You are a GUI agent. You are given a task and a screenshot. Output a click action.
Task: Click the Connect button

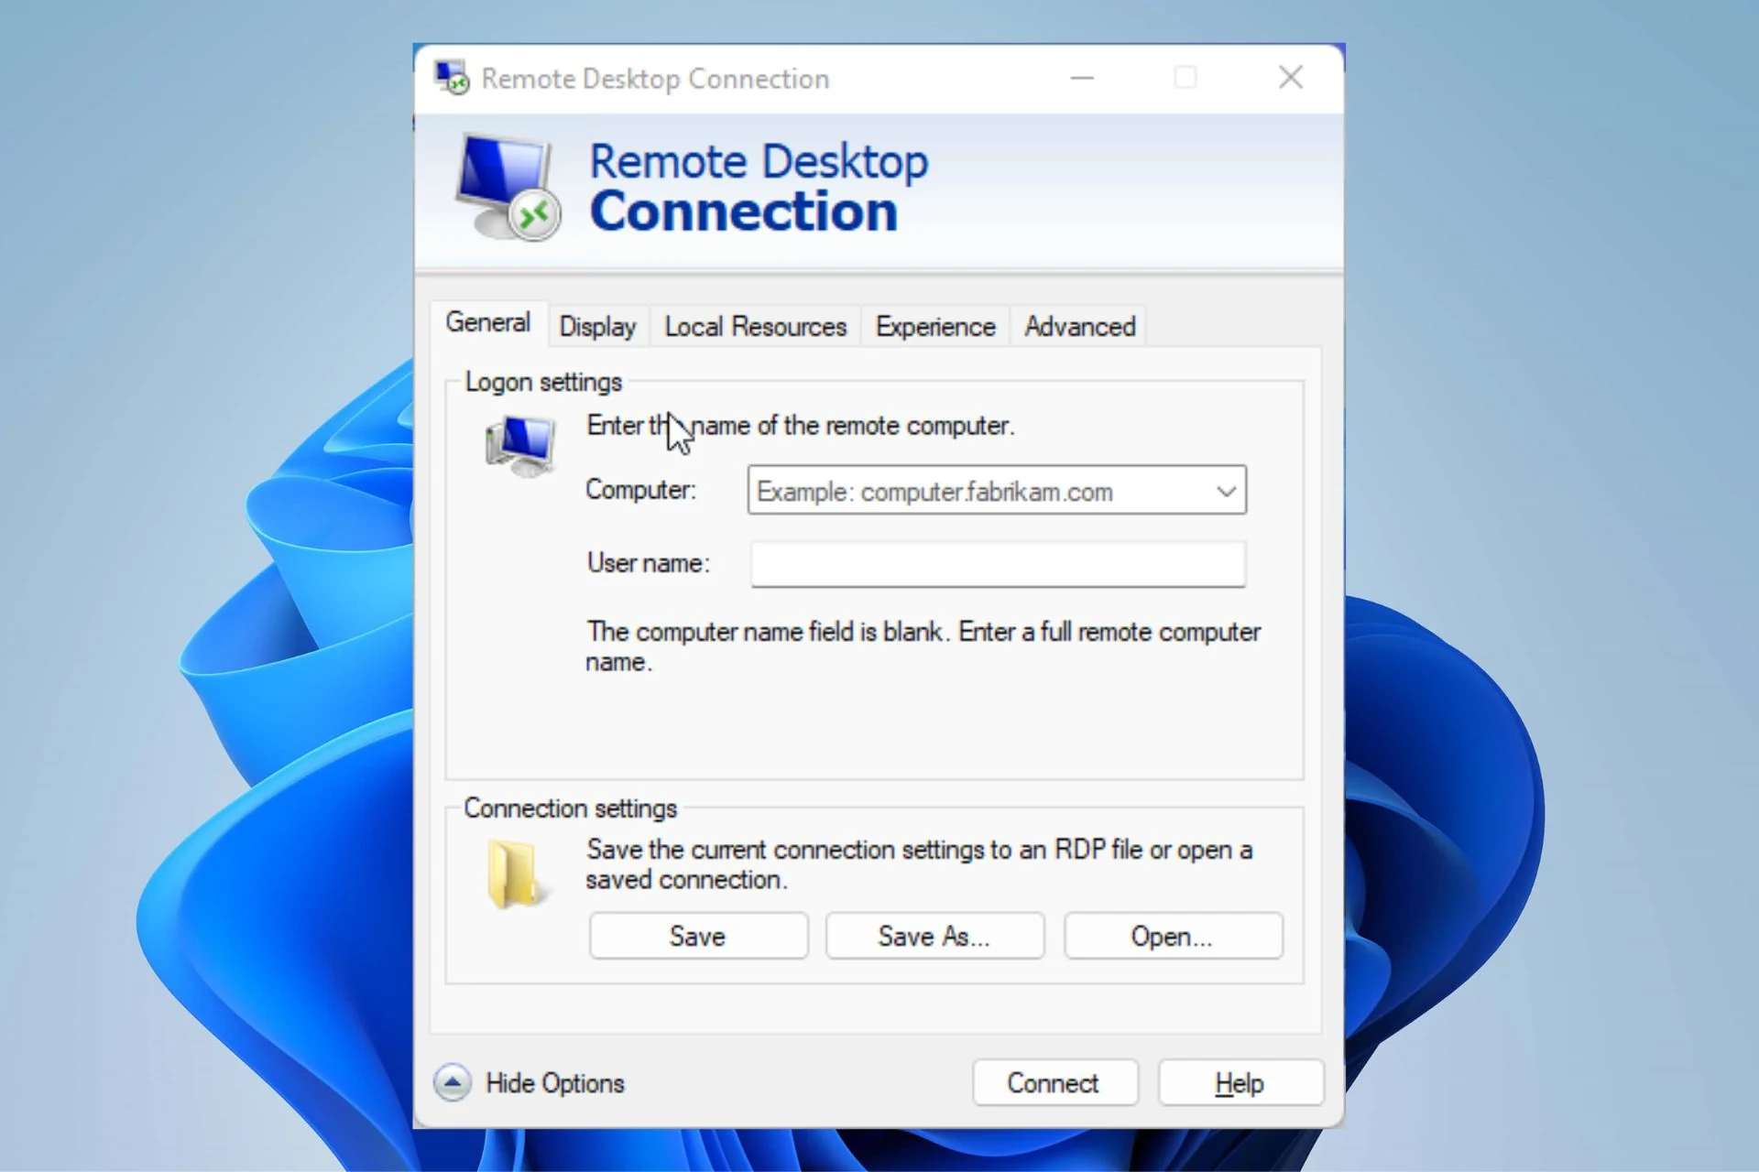point(1054,1082)
